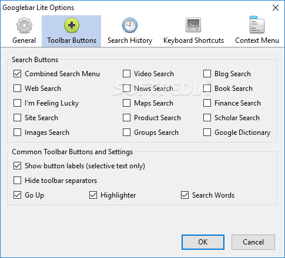This screenshot has width=285, height=258.
Task: Enable the Images Search checkbox
Action: point(17,133)
